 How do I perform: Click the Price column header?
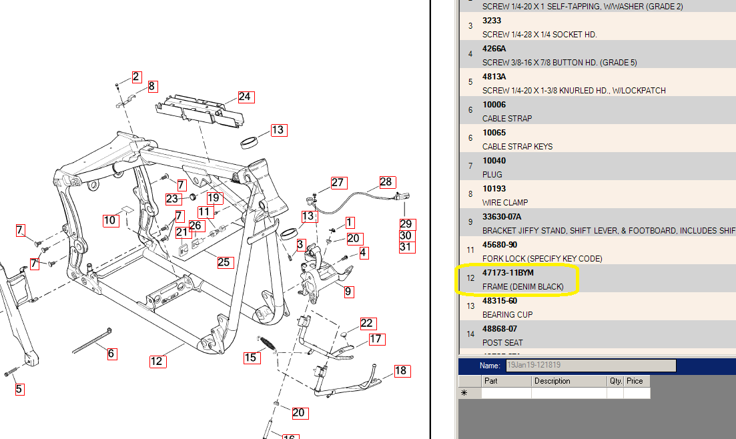coord(637,381)
